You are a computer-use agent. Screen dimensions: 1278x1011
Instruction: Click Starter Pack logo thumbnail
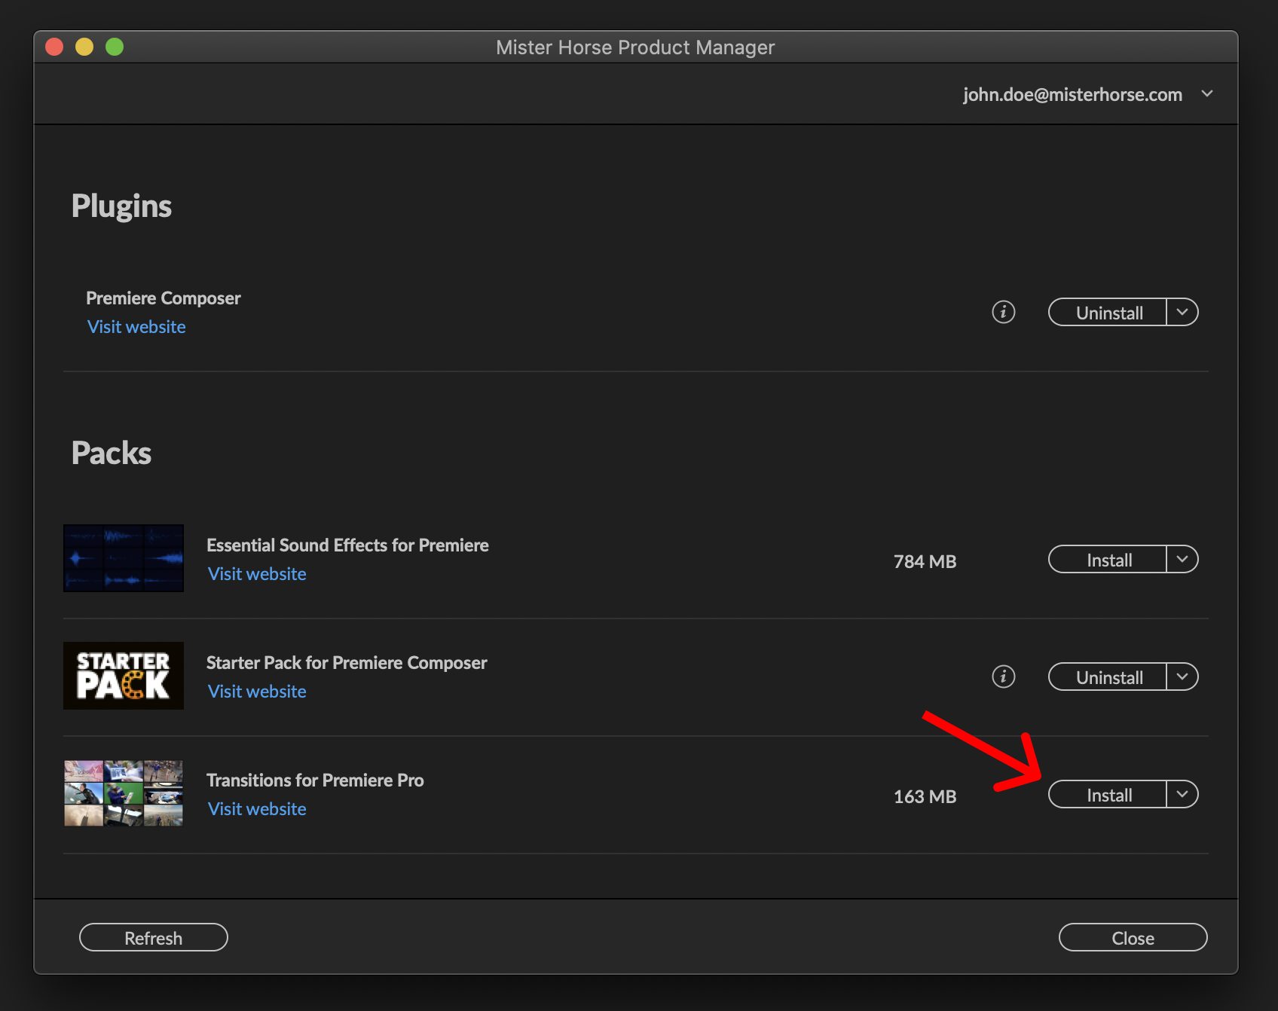tap(124, 676)
